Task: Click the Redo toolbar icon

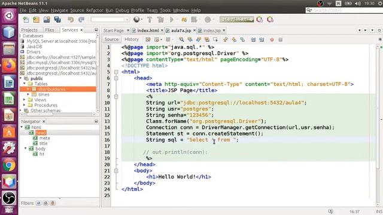Action: 81,20
